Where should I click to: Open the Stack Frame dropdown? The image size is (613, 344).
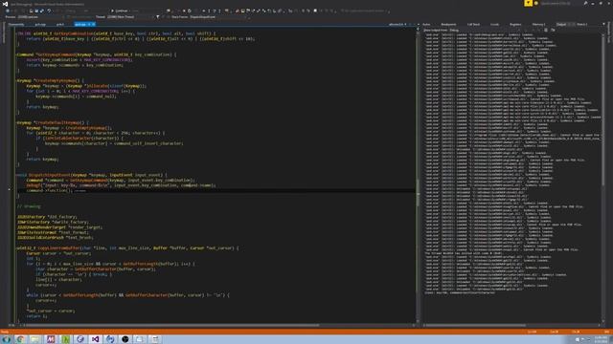[219, 17]
